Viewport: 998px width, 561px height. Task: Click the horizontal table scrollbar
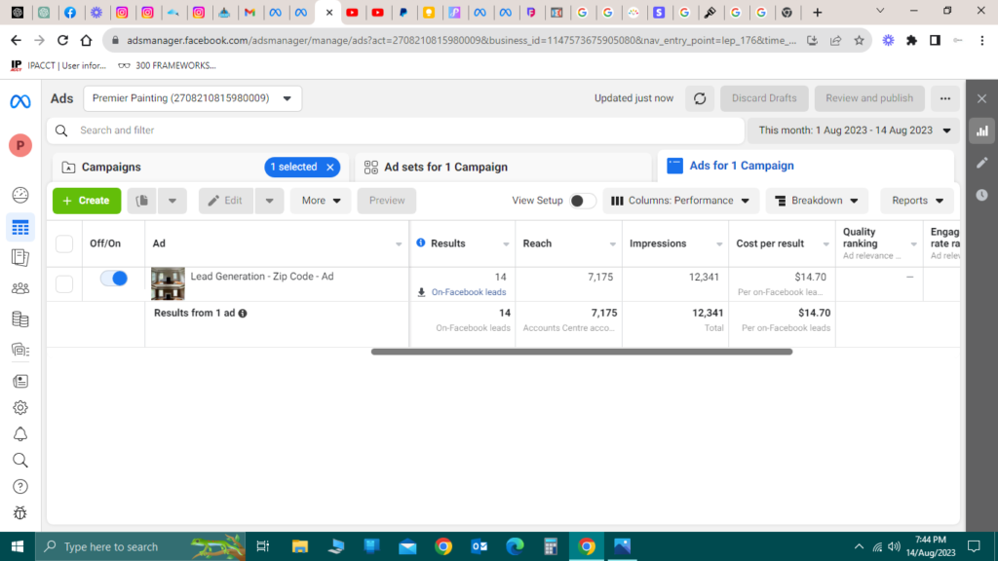pyautogui.click(x=581, y=352)
